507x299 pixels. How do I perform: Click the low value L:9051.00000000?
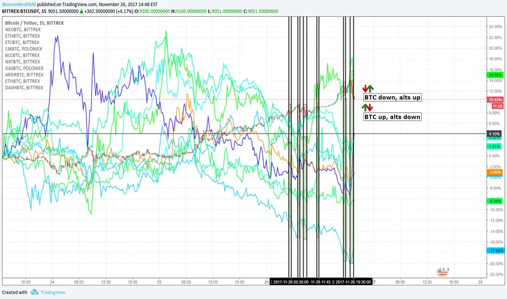225,11
